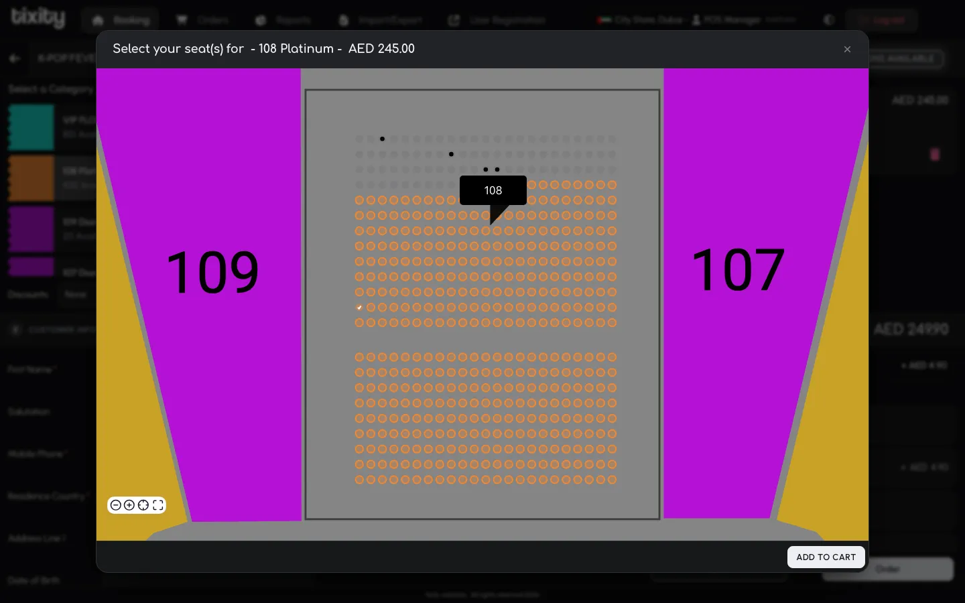Toggle fullscreen seat map view

pyautogui.click(x=158, y=505)
